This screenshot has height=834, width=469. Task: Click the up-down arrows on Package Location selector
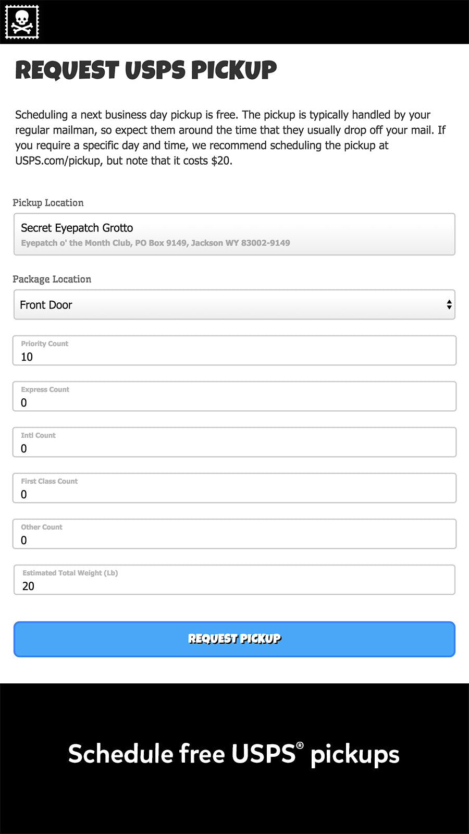click(x=449, y=305)
